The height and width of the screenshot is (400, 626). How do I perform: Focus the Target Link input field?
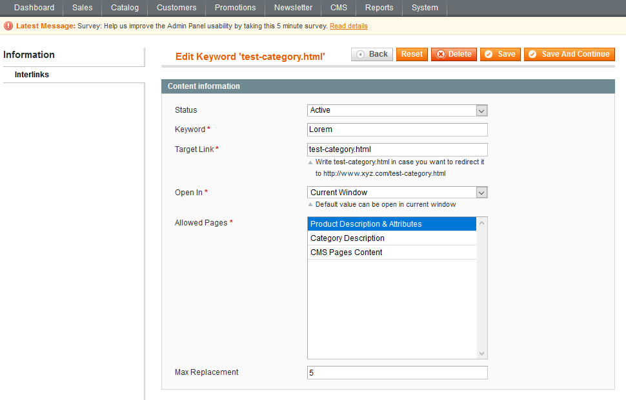(x=397, y=149)
